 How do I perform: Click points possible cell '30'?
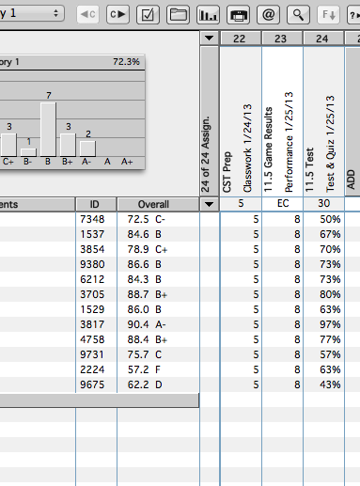323,204
